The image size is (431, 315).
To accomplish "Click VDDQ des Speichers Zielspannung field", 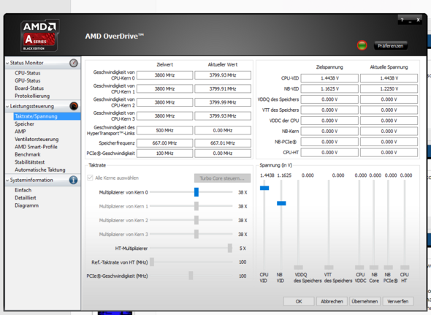I will point(329,99).
